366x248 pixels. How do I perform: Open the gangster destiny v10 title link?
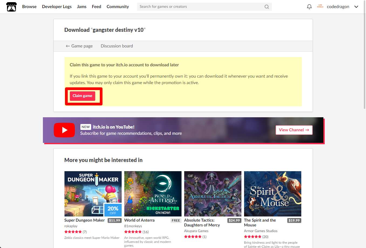pyautogui.click(x=118, y=30)
